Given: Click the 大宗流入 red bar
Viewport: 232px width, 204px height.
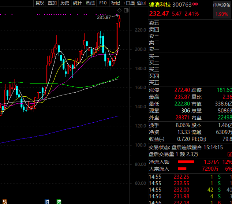Looking at the screenshot, I should click(x=182, y=168).
